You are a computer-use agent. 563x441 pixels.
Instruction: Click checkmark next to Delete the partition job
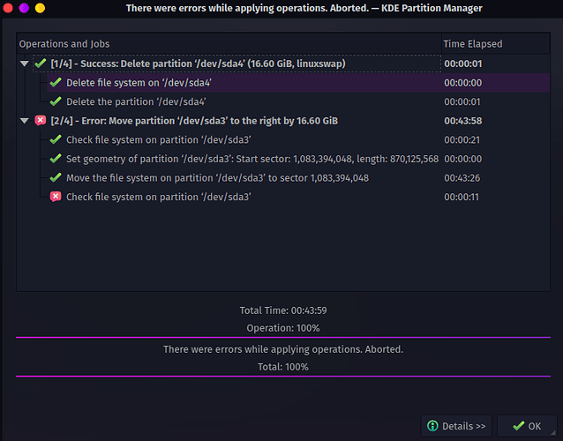click(56, 101)
